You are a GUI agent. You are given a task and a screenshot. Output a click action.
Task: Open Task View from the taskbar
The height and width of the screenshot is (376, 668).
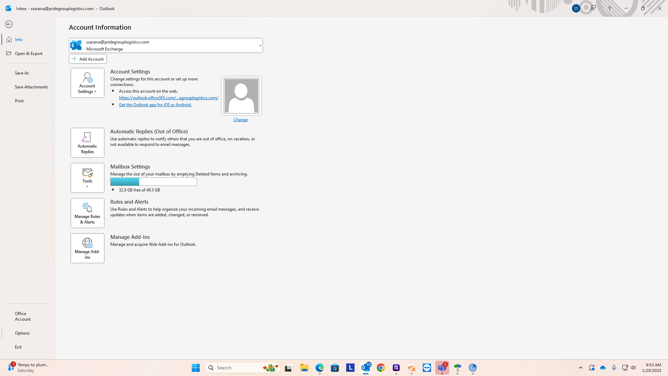click(289, 368)
